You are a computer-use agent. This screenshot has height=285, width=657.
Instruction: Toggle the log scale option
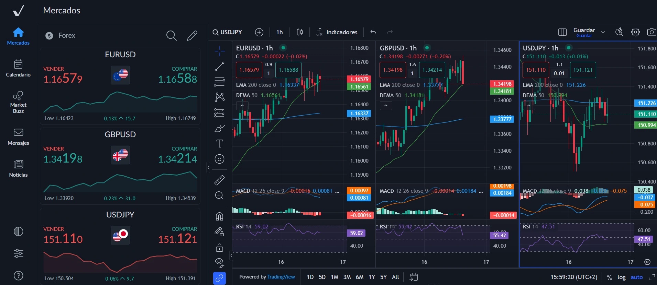[621, 277]
